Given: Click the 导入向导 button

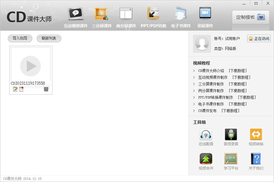Looking at the screenshot, I should click(x=20, y=38).
